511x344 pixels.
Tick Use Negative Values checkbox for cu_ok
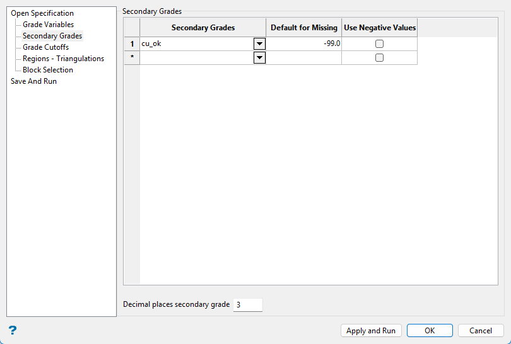379,44
